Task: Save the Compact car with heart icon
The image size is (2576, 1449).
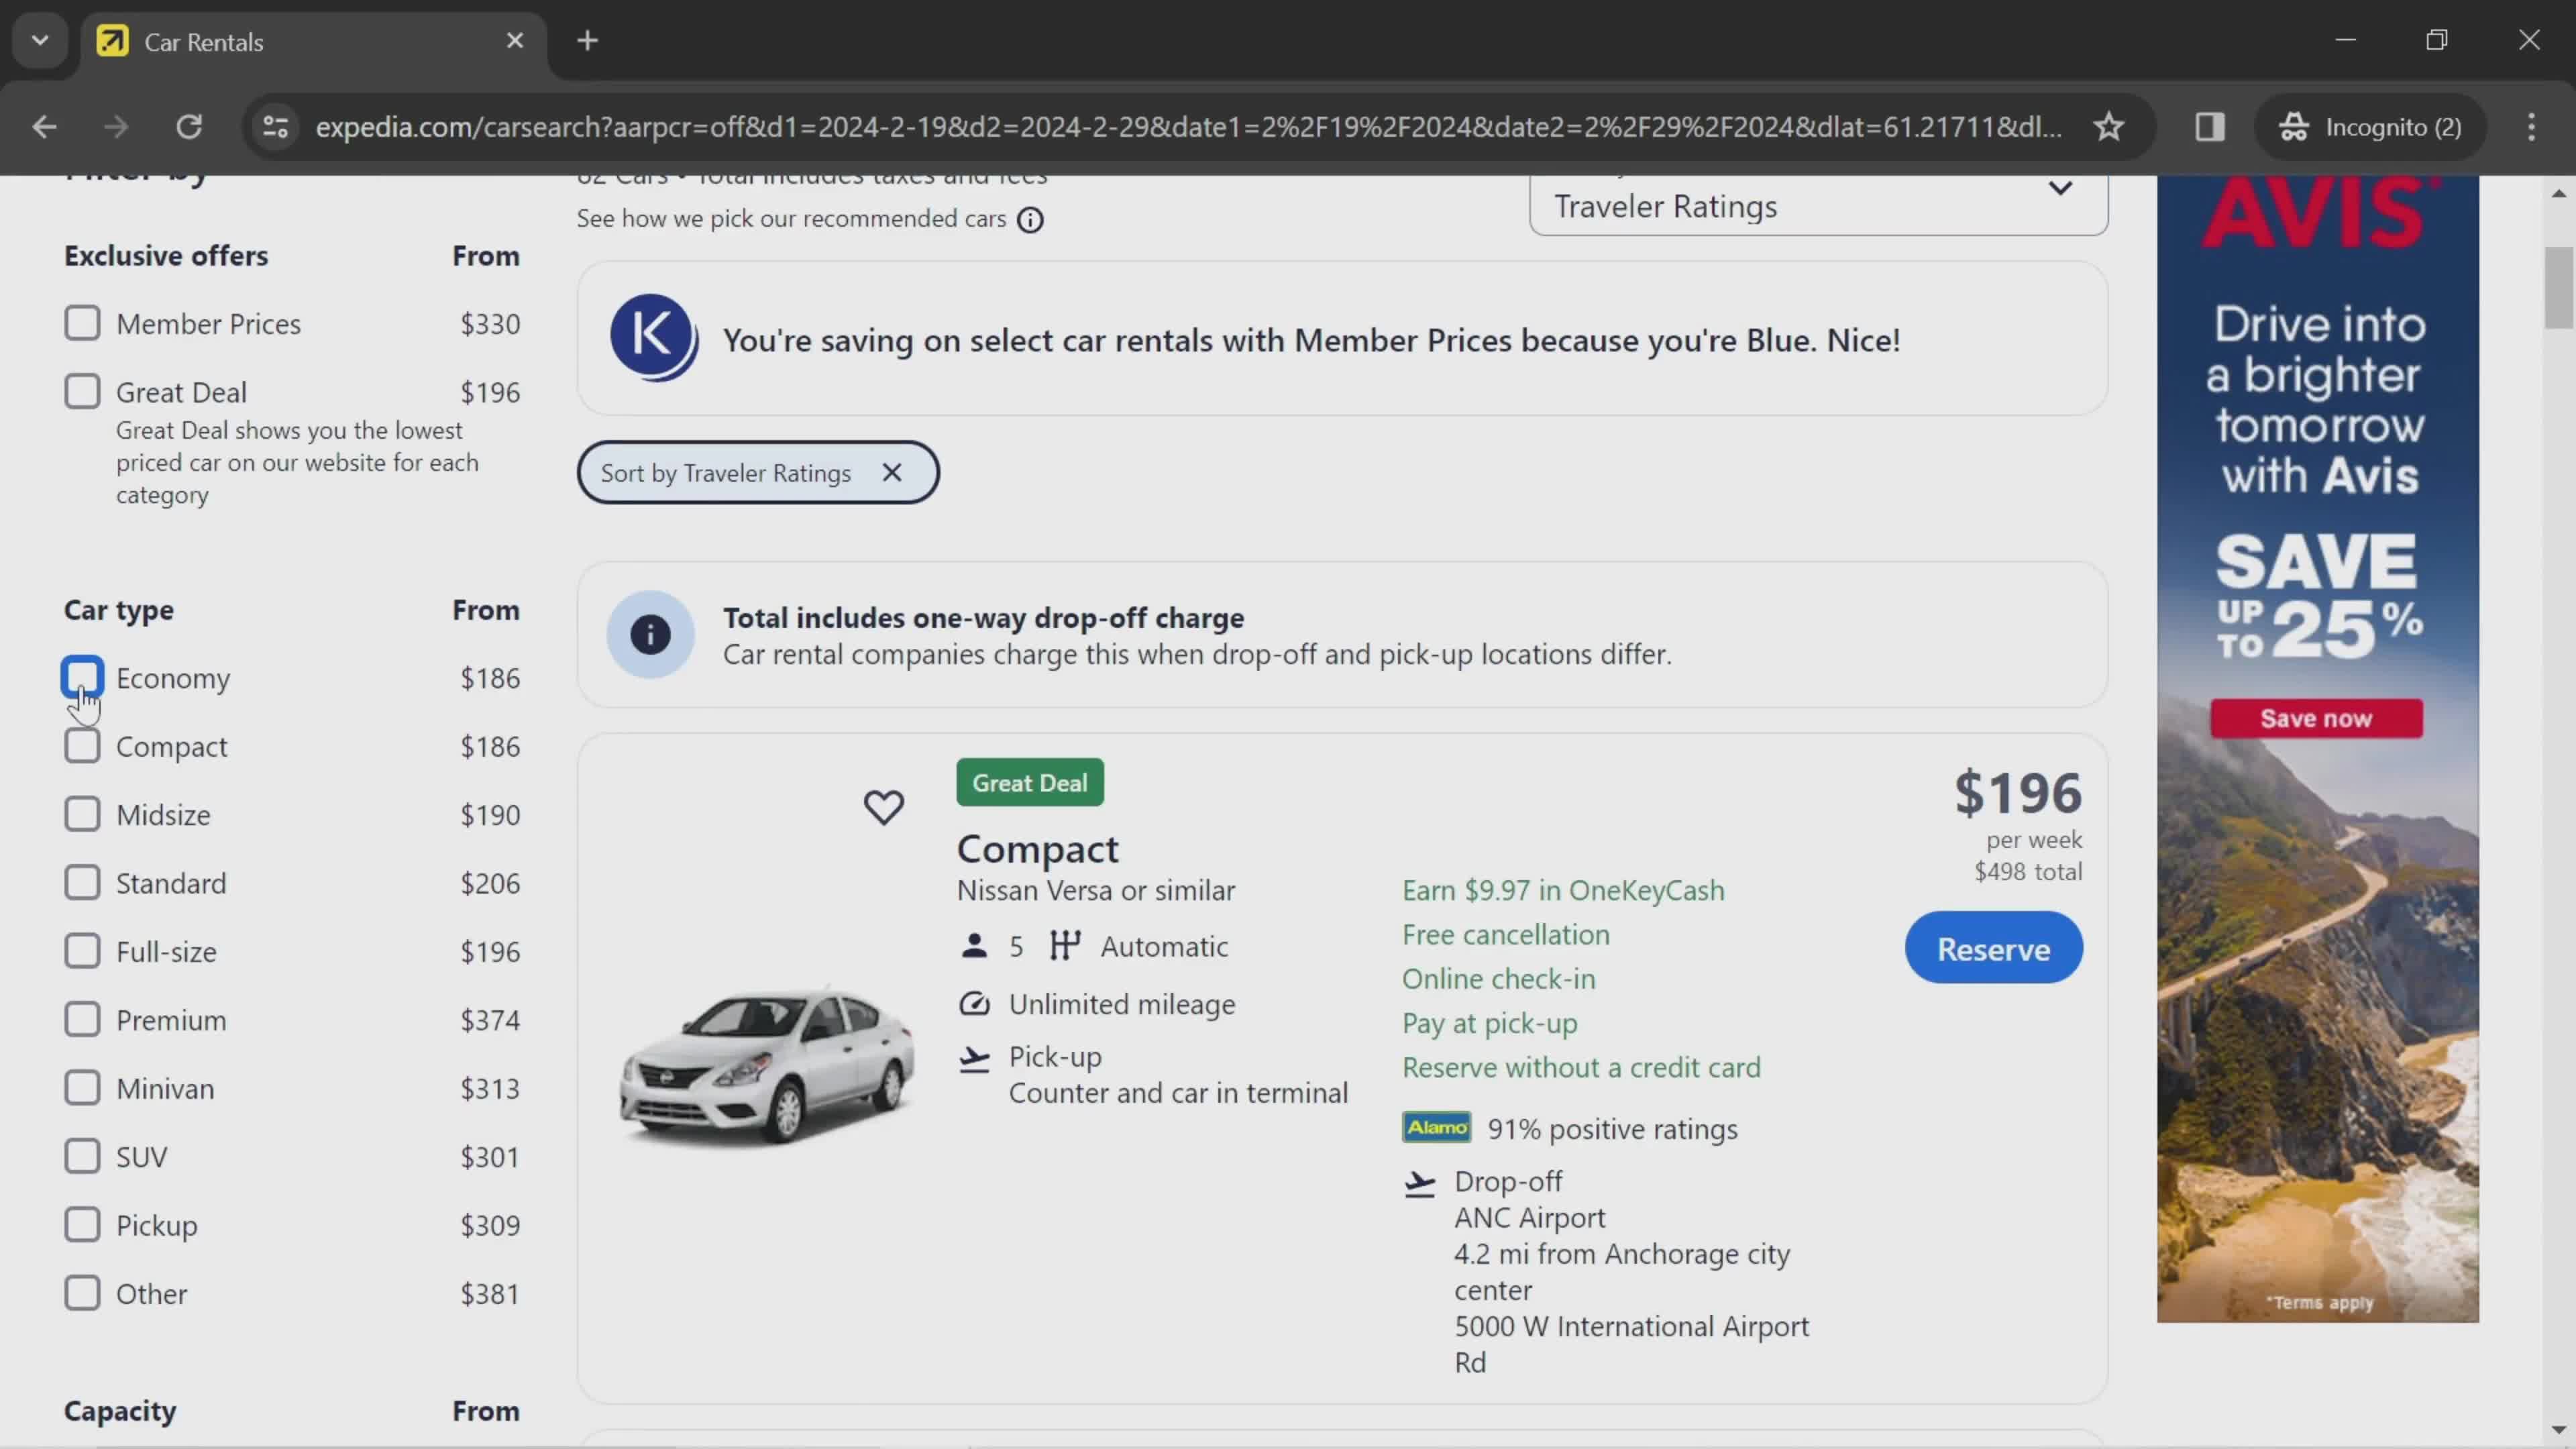Action: click(x=883, y=806)
